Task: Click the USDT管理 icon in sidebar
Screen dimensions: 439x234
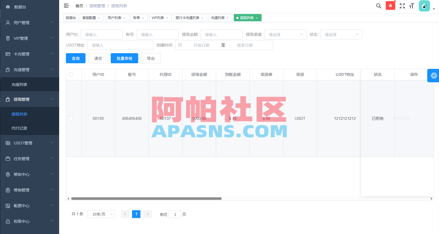Action: [8, 143]
